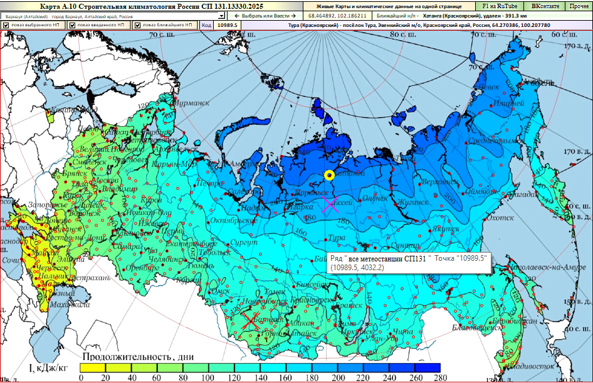
Task: Open the 'ВКонтакте' link button
Action: pyautogui.click(x=545, y=6)
